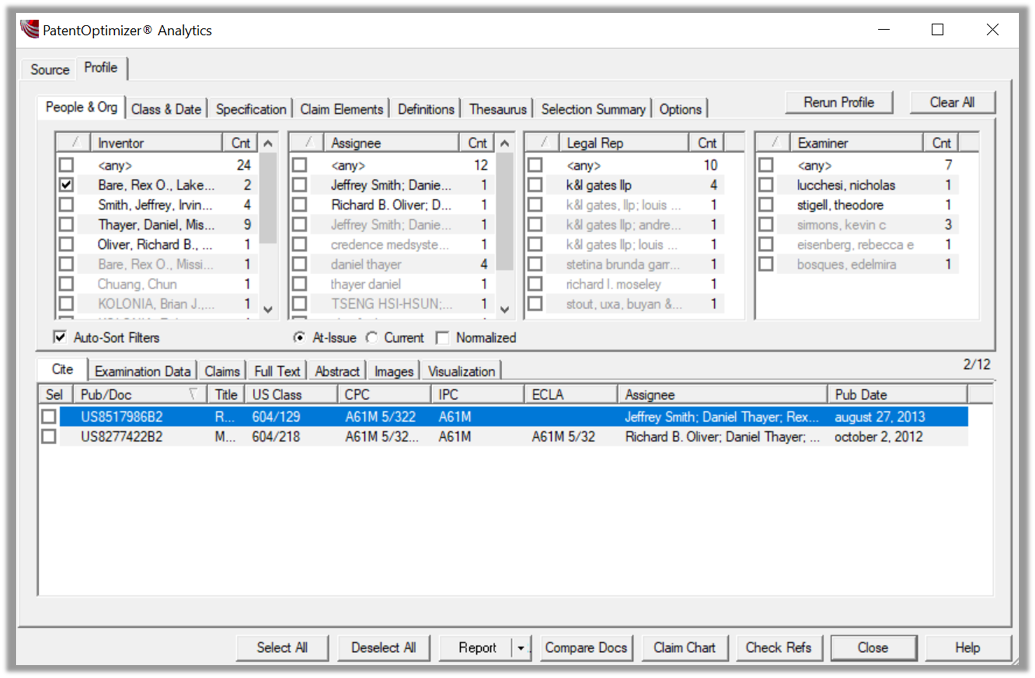1035x678 pixels.
Task: Click the Compare Docs button
Action: click(586, 648)
